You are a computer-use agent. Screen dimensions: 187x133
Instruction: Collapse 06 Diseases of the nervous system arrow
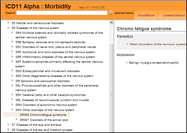coord(8,28)
